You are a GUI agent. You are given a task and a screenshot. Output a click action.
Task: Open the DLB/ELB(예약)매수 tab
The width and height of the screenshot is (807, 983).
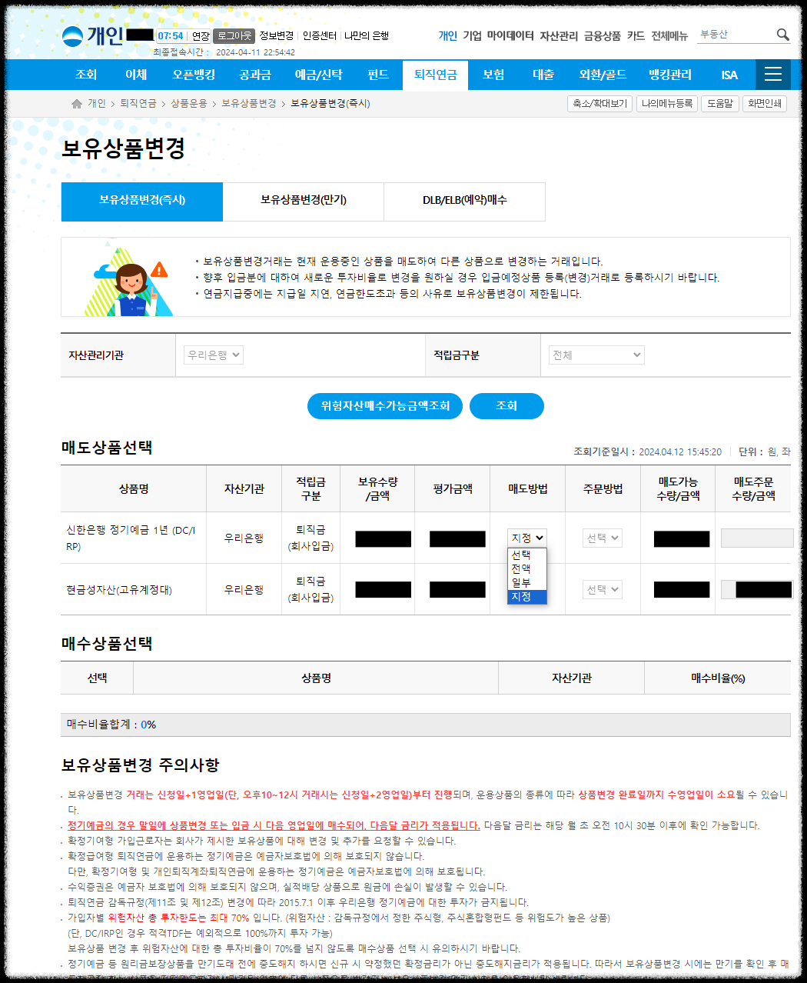click(x=464, y=202)
